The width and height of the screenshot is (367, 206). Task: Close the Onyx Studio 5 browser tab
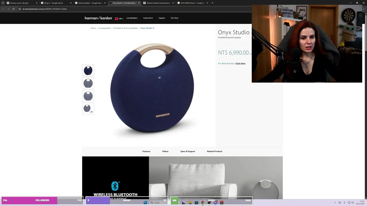pos(139,3)
